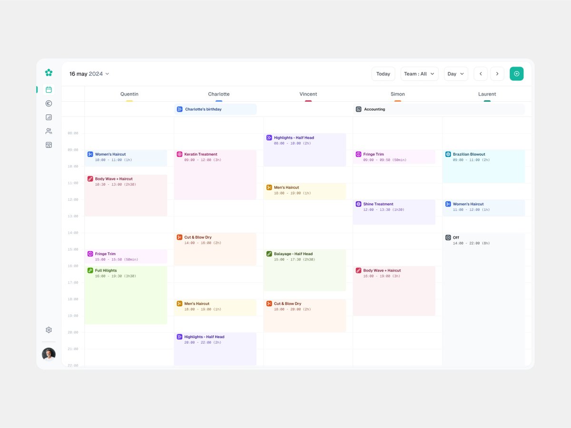This screenshot has width=571, height=428.
Task: Open the statistics chart section in sidebar
Action: [x=49, y=117]
